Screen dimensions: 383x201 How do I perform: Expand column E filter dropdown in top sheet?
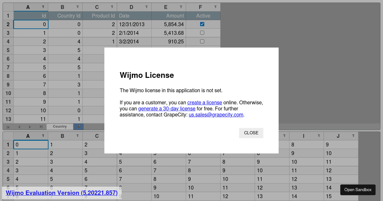[x=181, y=7]
